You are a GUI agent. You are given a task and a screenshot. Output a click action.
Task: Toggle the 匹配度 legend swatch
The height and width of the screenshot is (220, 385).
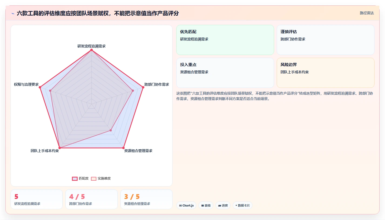click(x=75, y=178)
